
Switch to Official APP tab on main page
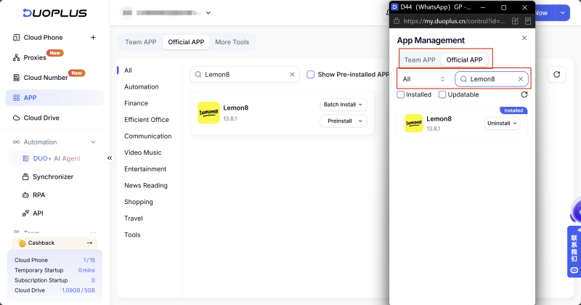186,42
